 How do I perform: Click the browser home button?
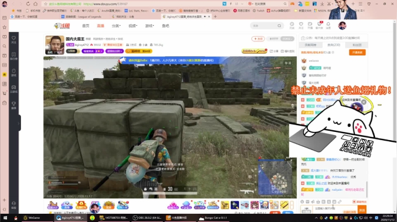(x=35, y=4)
